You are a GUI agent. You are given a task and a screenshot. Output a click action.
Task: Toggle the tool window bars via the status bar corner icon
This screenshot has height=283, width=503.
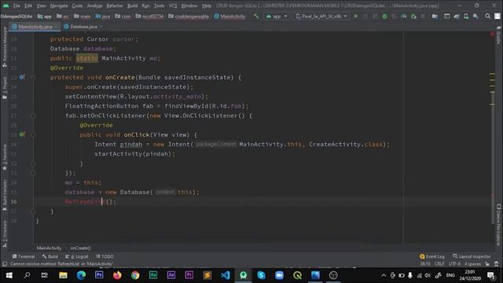[5, 264]
